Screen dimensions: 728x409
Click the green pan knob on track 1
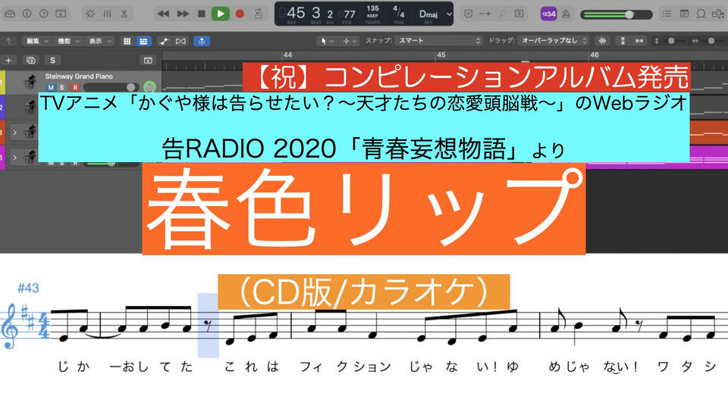tap(149, 86)
